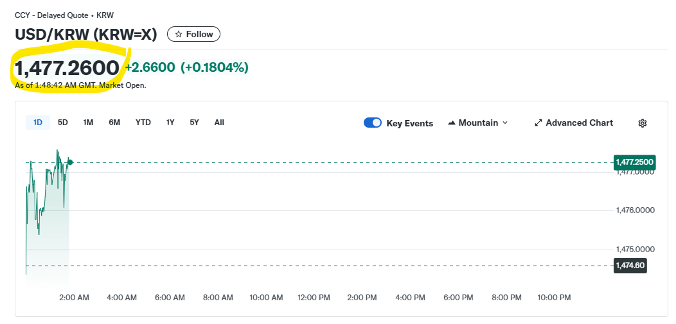Click the Follow star button

click(x=193, y=34)
